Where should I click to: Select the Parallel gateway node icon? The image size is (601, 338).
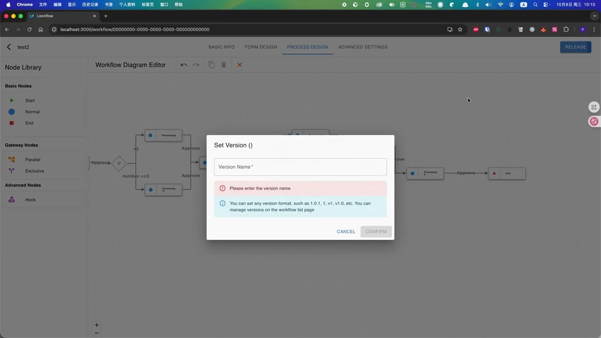click(12, 160)
